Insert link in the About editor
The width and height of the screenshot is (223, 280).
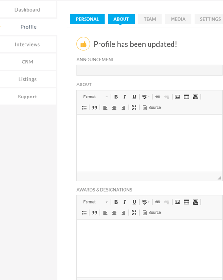coord(158,97)
